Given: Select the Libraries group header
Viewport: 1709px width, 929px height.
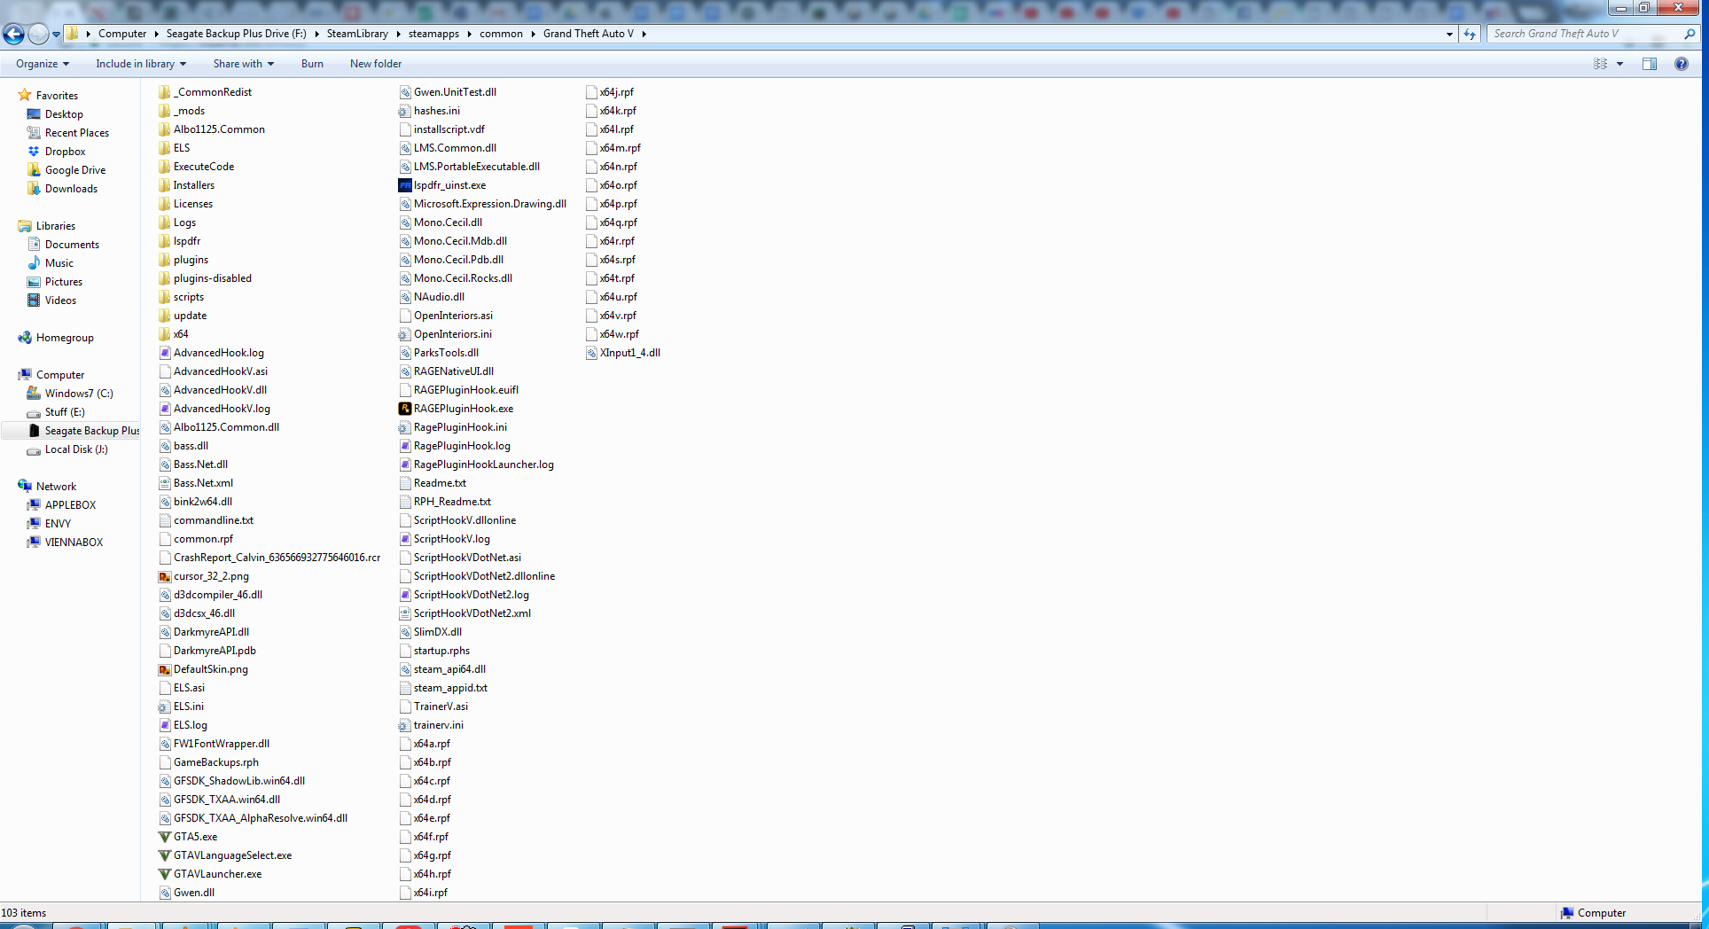Looking at the screenshot, I should (x=56, y=226).
